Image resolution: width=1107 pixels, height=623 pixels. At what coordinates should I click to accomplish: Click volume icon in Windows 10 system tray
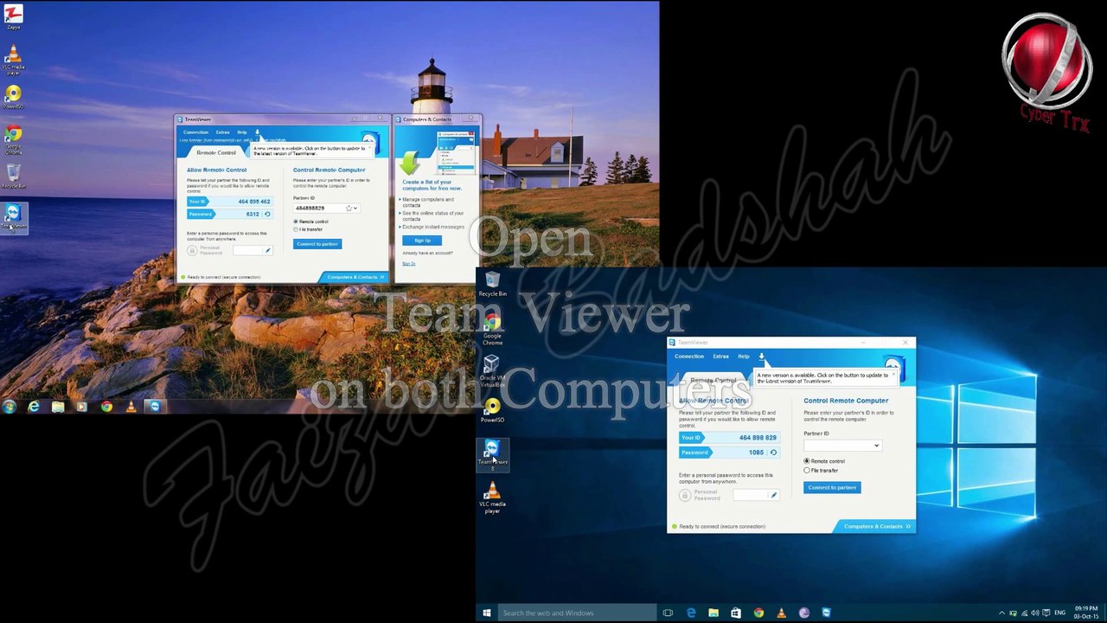tap(1034, 613)
